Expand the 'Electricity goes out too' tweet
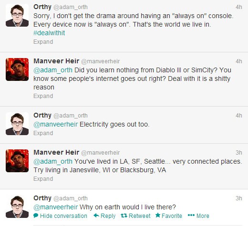Viewport: 248px width, 226px height. point(43,133)
